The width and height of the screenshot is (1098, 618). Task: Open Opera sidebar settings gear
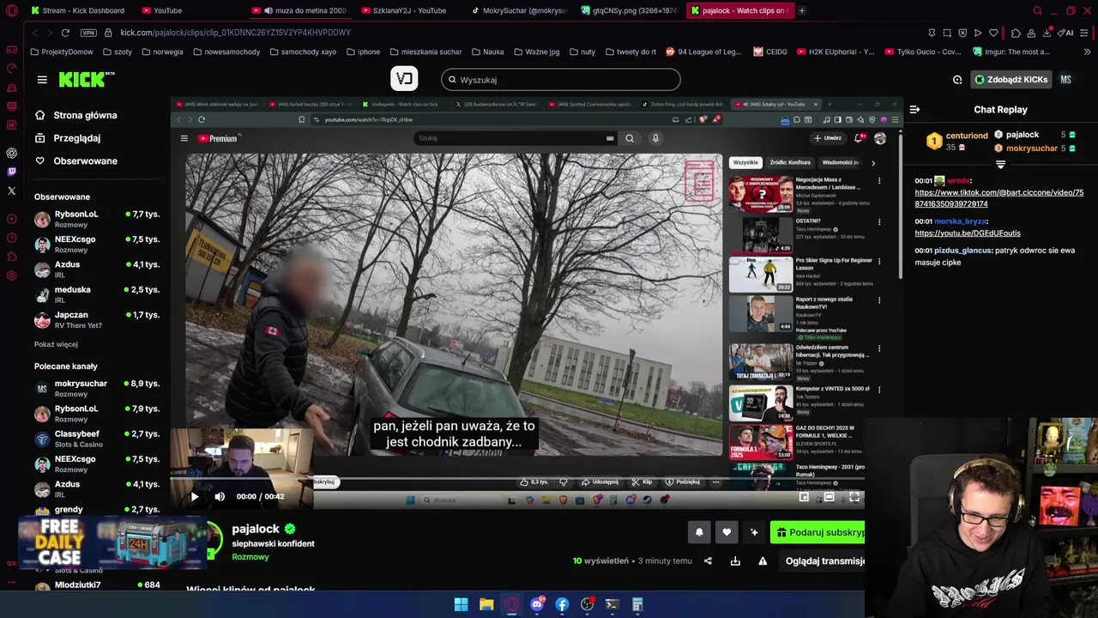click(11, 276)
